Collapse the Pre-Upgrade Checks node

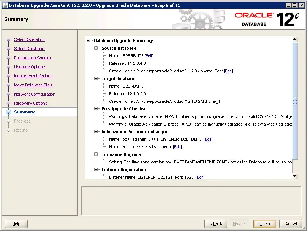point(96,108)
